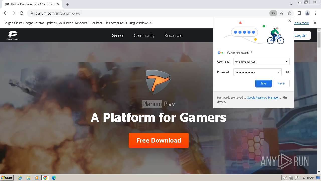
Task: Save the password
Action: pos(263,83)
